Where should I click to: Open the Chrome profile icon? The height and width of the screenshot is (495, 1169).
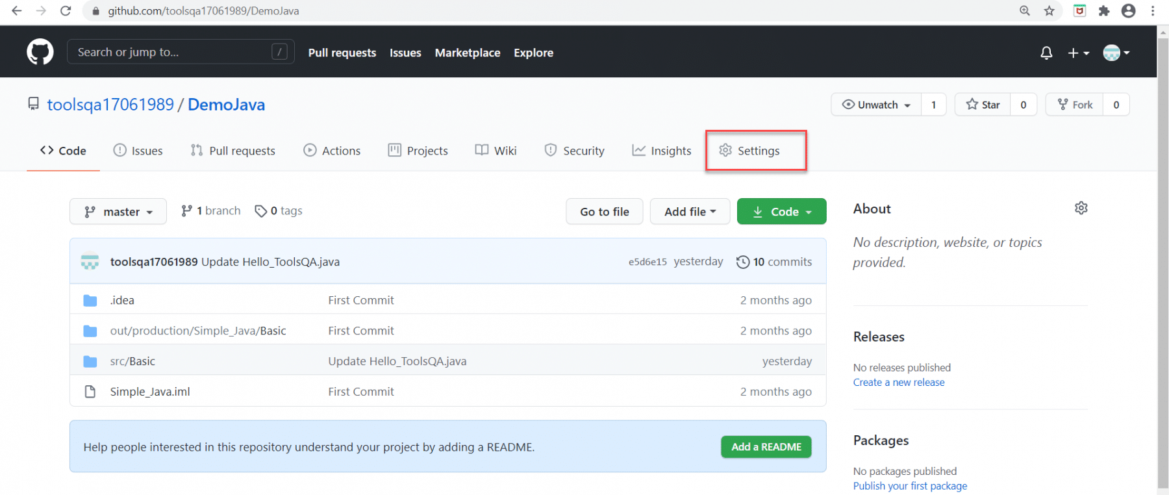tap(1129, 11)
